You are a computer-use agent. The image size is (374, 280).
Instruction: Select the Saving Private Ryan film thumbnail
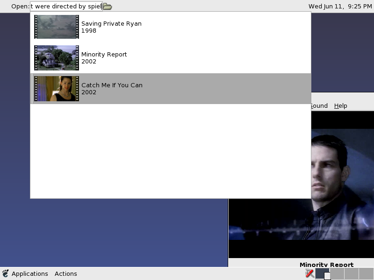57,27
